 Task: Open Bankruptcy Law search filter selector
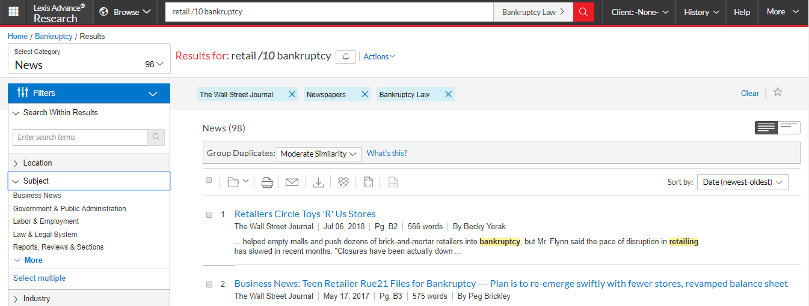click(x=533, y=12)
